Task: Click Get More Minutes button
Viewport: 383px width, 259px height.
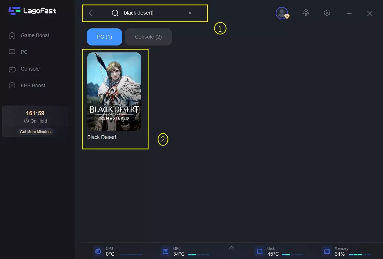Action: (35, 132)
